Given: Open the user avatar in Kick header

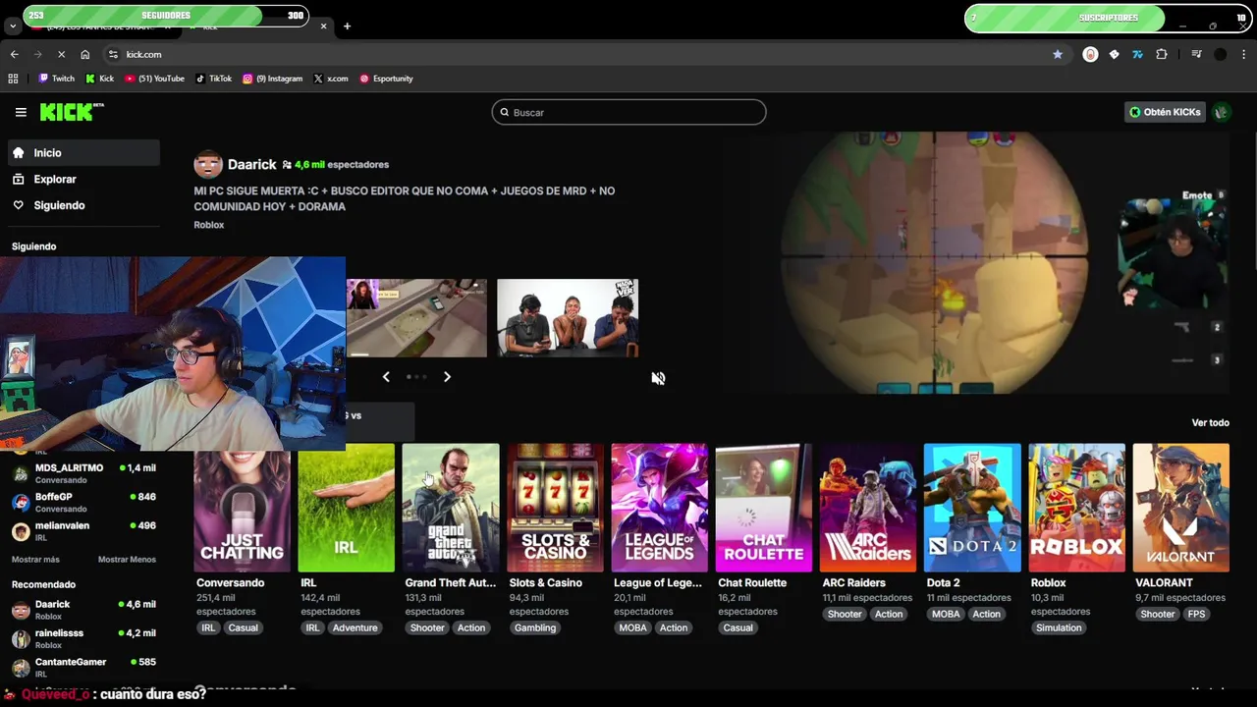Looking at the screenshot, I should [1221, 112].
